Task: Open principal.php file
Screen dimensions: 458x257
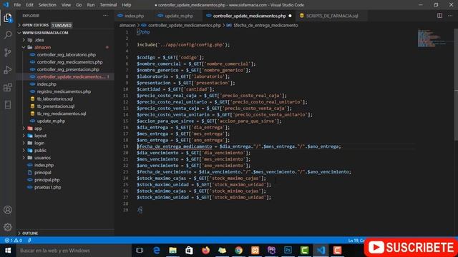Action: pos(47,180)
